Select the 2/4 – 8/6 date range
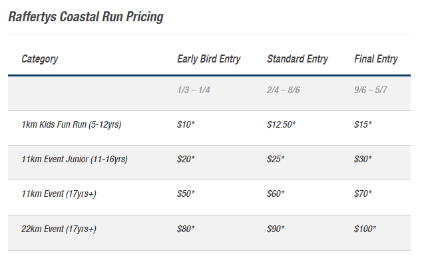The height and width of the screenshot is (256, 438). [x=284, y=90]
